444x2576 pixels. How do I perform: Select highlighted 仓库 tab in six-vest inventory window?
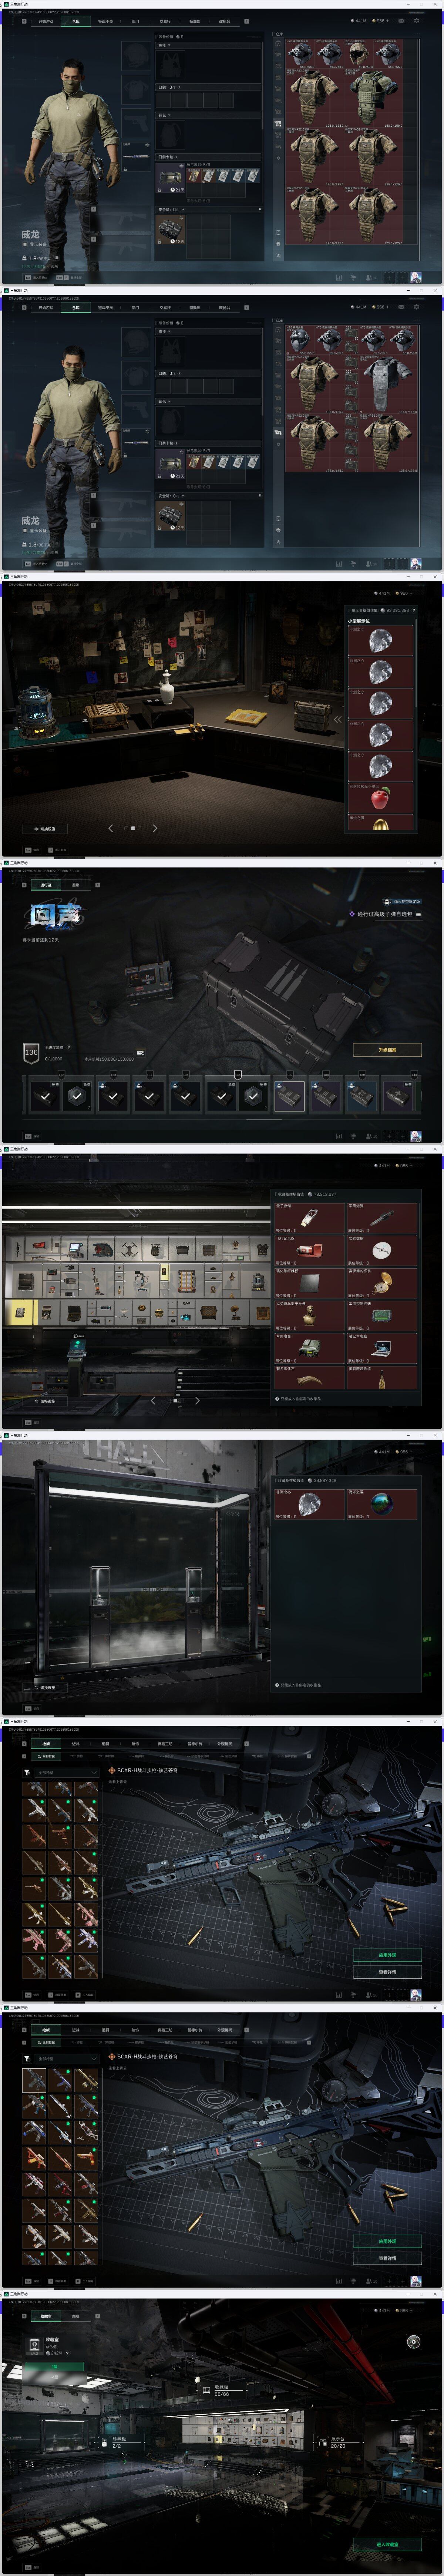76,21
